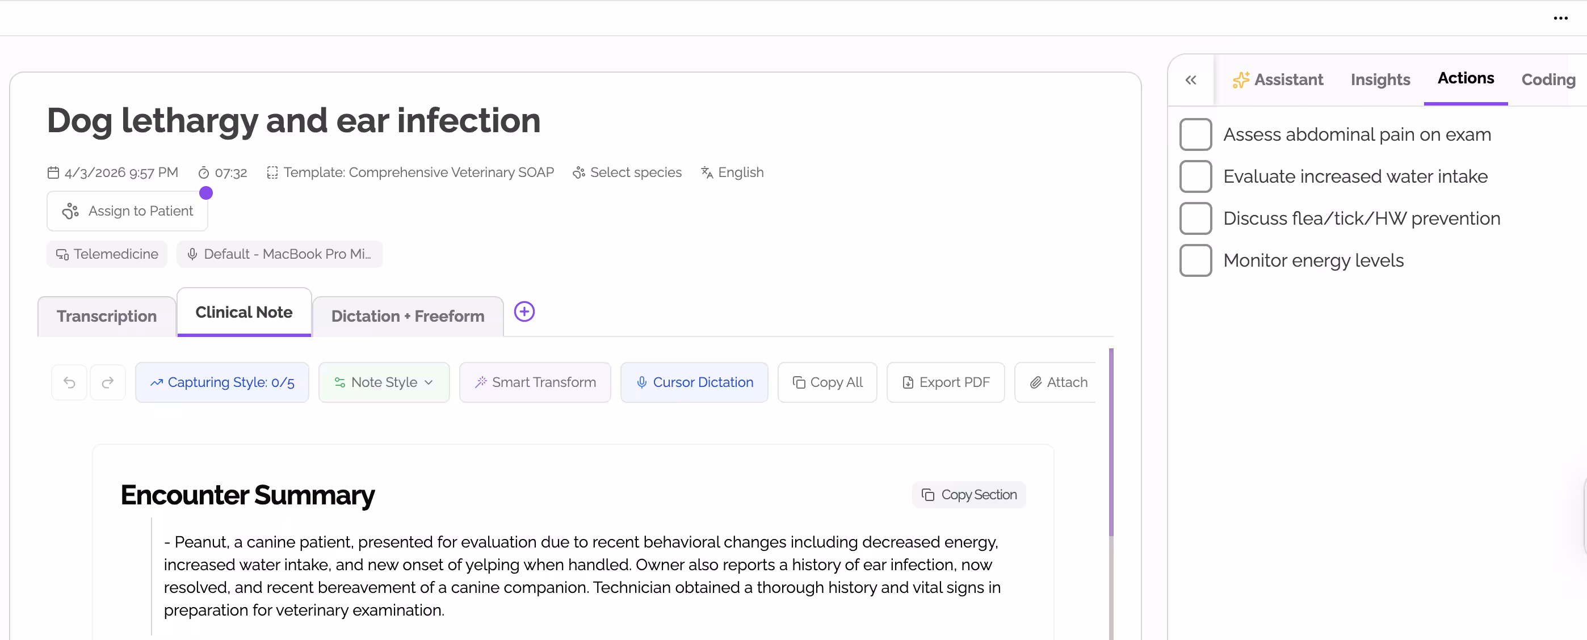Click the Smart Transform button
This screenshot has width=1587, height=640.
(x=535, y=382)
